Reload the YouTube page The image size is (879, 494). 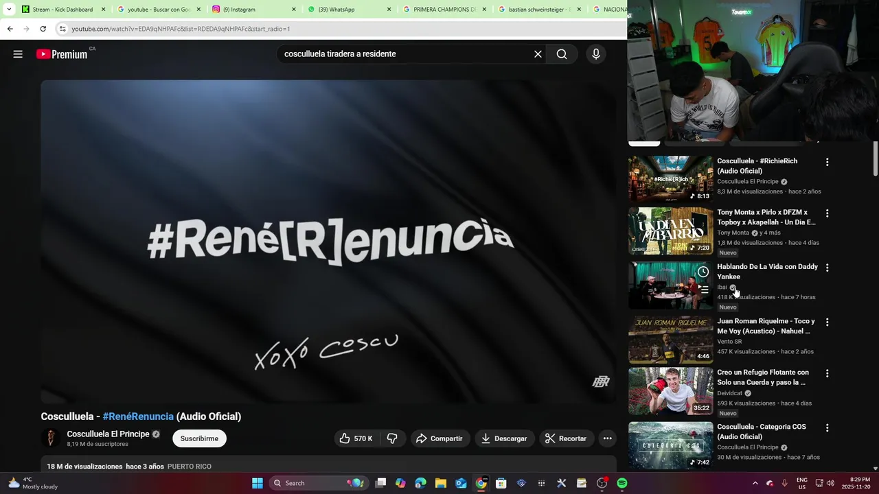pyautogui.click(x=43, y=29)
